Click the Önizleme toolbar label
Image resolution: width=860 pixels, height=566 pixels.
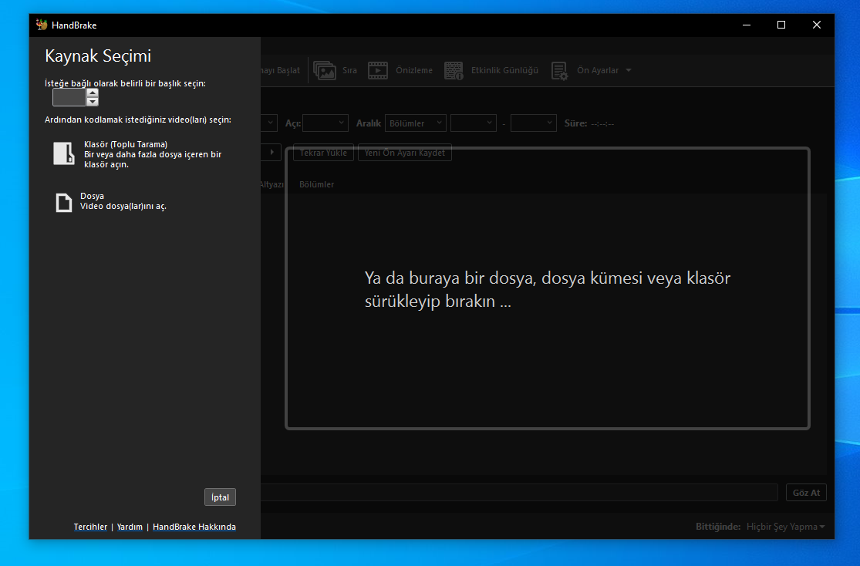pyautogui.click(x=414, y=70)
